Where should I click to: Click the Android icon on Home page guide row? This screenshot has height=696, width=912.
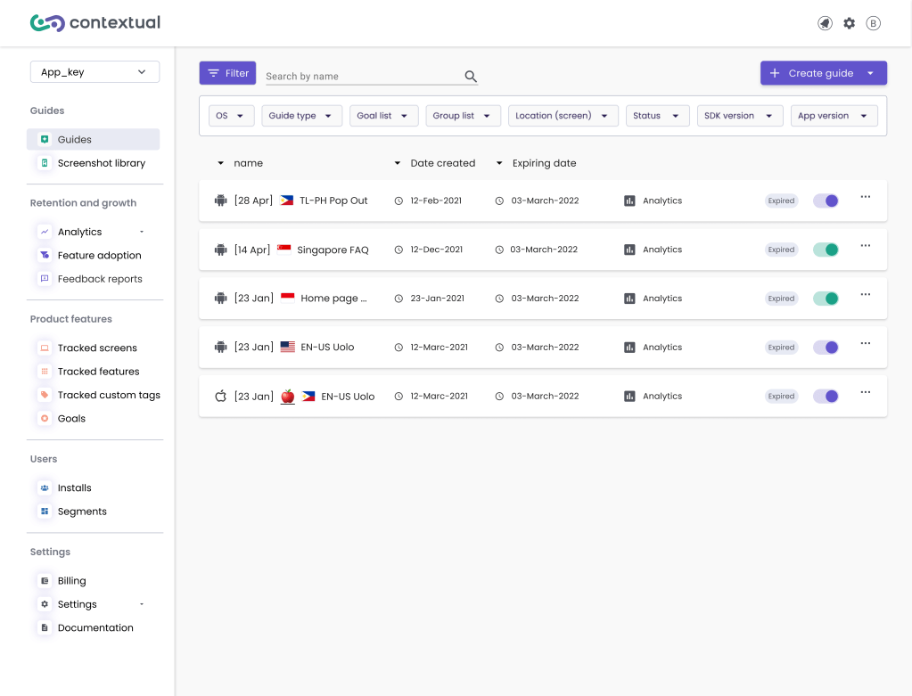tap(220, 299)
